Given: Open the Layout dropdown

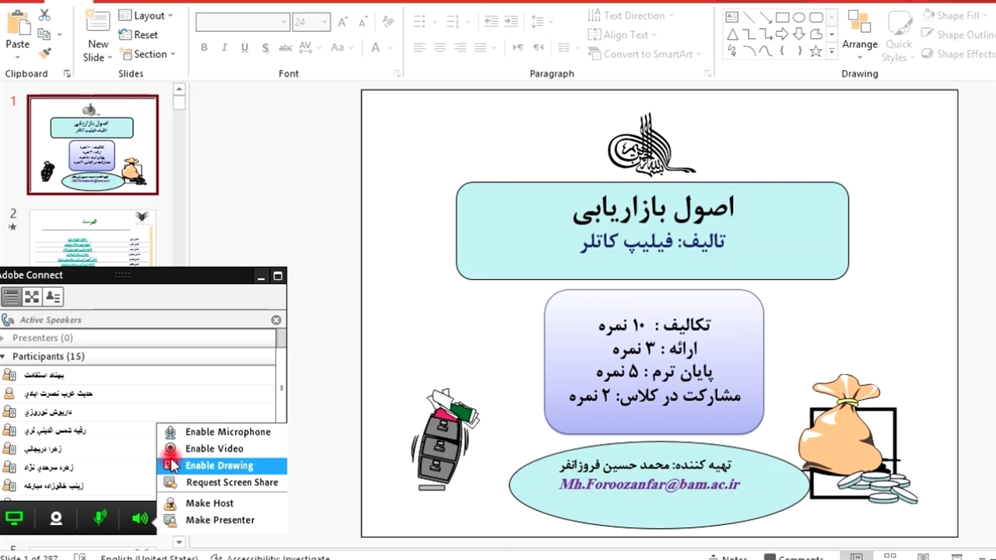Looking at the screenshot, I should (x=146, y=16).
